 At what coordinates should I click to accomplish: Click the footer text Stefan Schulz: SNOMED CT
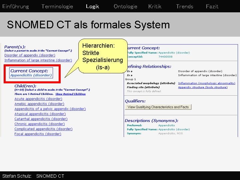pyautogui.click(x=33, y=176)
